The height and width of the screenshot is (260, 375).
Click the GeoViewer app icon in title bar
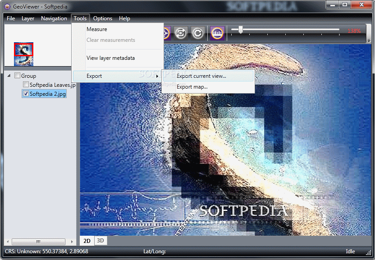pyautogui.click(x=7, y=6)
